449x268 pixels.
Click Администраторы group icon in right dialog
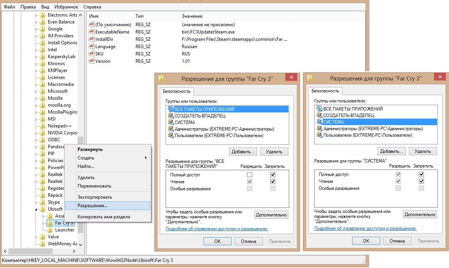(x=319, y=129)
